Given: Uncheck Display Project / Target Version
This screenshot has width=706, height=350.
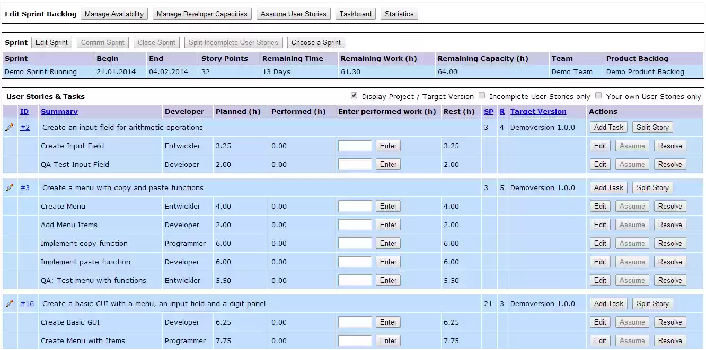Looking at the screenshot, I should [354, 96].
